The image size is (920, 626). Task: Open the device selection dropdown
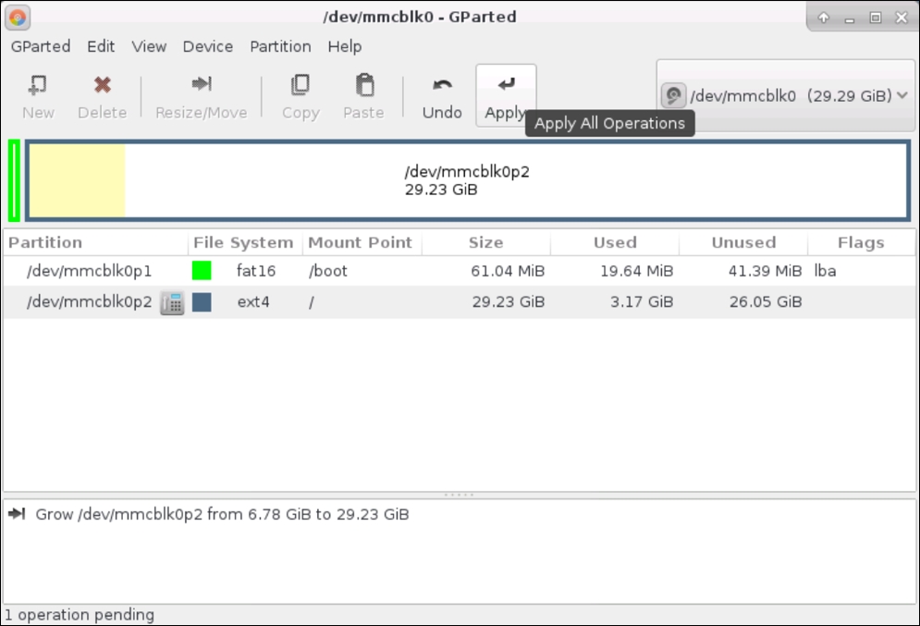tap(784, 93)
